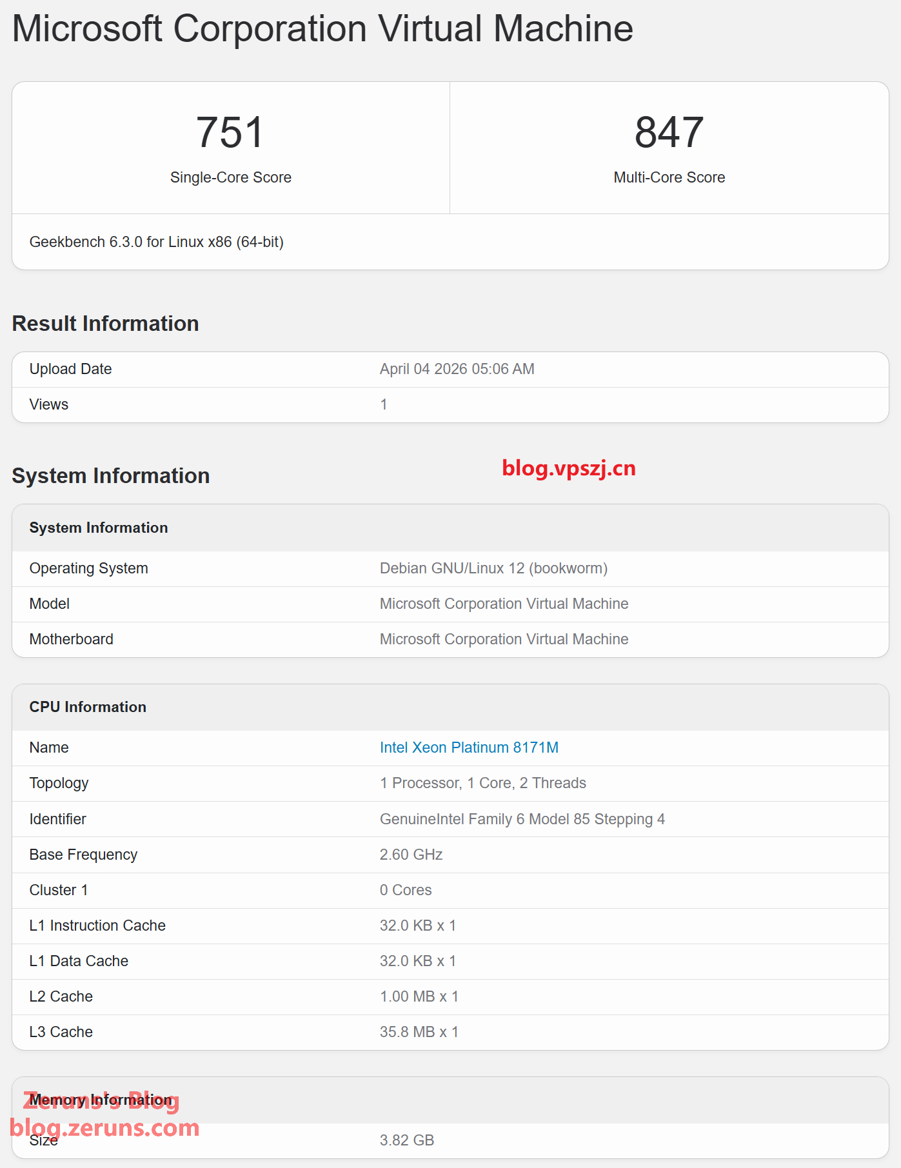Click the Memory Size value 3.82 GB
Viewport: 901px width, 1168px height.
point(406,1140)
